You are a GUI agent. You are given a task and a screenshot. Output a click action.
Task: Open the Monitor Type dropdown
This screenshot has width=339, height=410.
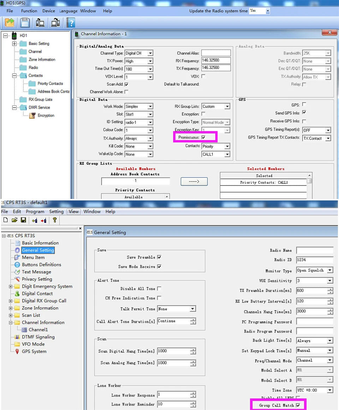(x=330, y=271)
